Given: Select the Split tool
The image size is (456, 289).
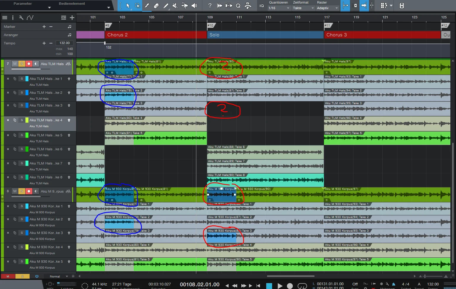Looking at the screenshot, I should tap(147, 5).
